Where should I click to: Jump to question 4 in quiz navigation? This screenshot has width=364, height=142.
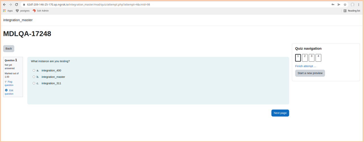pyautogui.click(x=318, y=58)
